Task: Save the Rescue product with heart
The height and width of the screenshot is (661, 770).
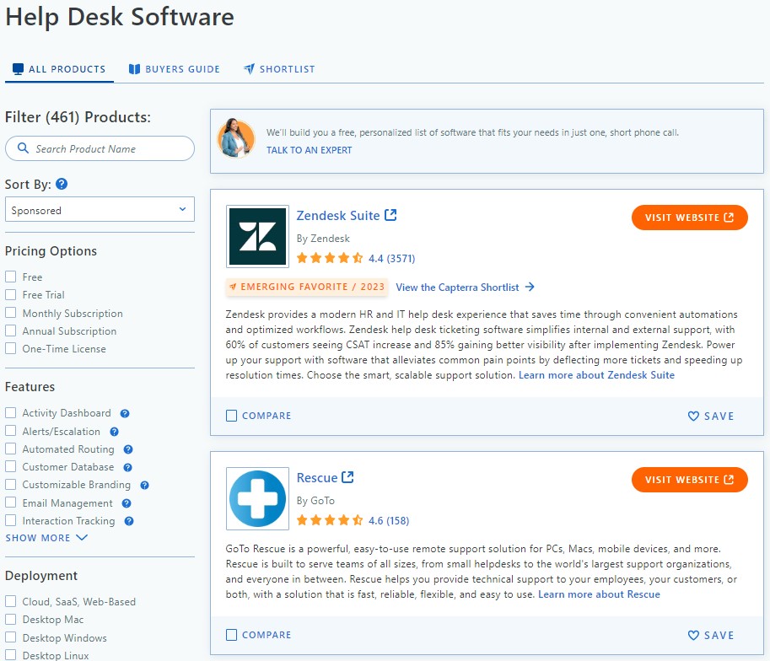Action: (711, 635)
